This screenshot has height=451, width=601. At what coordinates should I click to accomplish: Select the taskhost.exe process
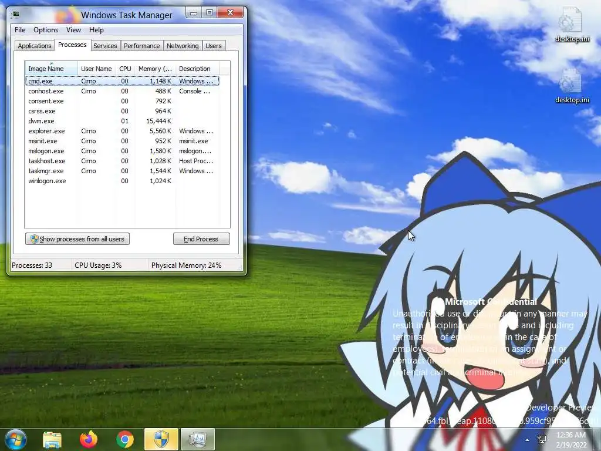(122, 161)
